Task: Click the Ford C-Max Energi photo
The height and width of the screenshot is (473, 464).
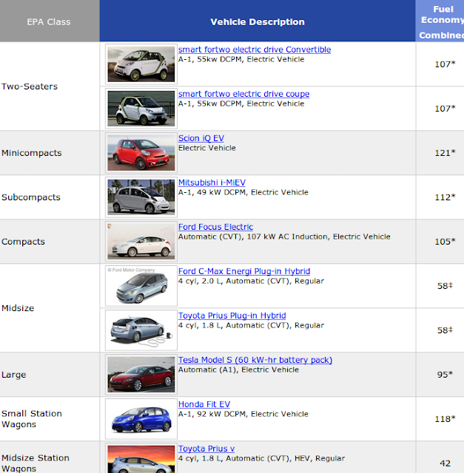Action: (141, 286)
